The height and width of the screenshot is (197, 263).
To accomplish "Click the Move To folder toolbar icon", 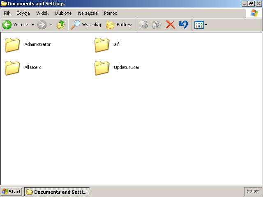I will [x=144, y=25].
